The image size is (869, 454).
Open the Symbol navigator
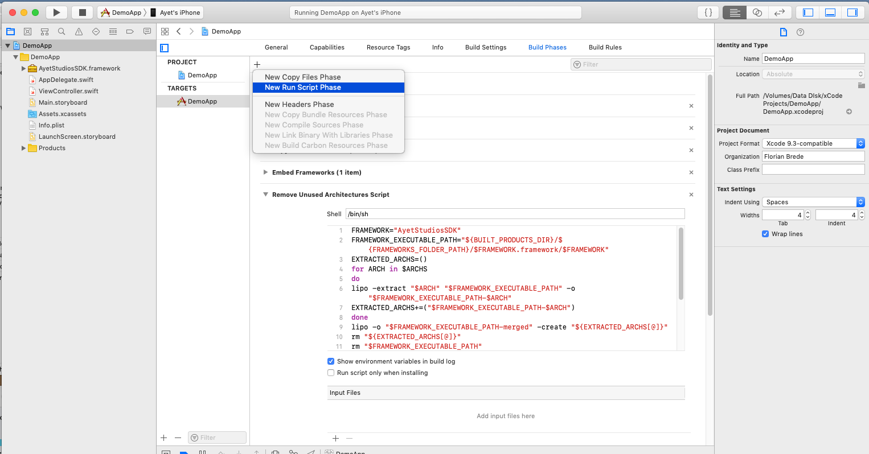coord(44,31)
